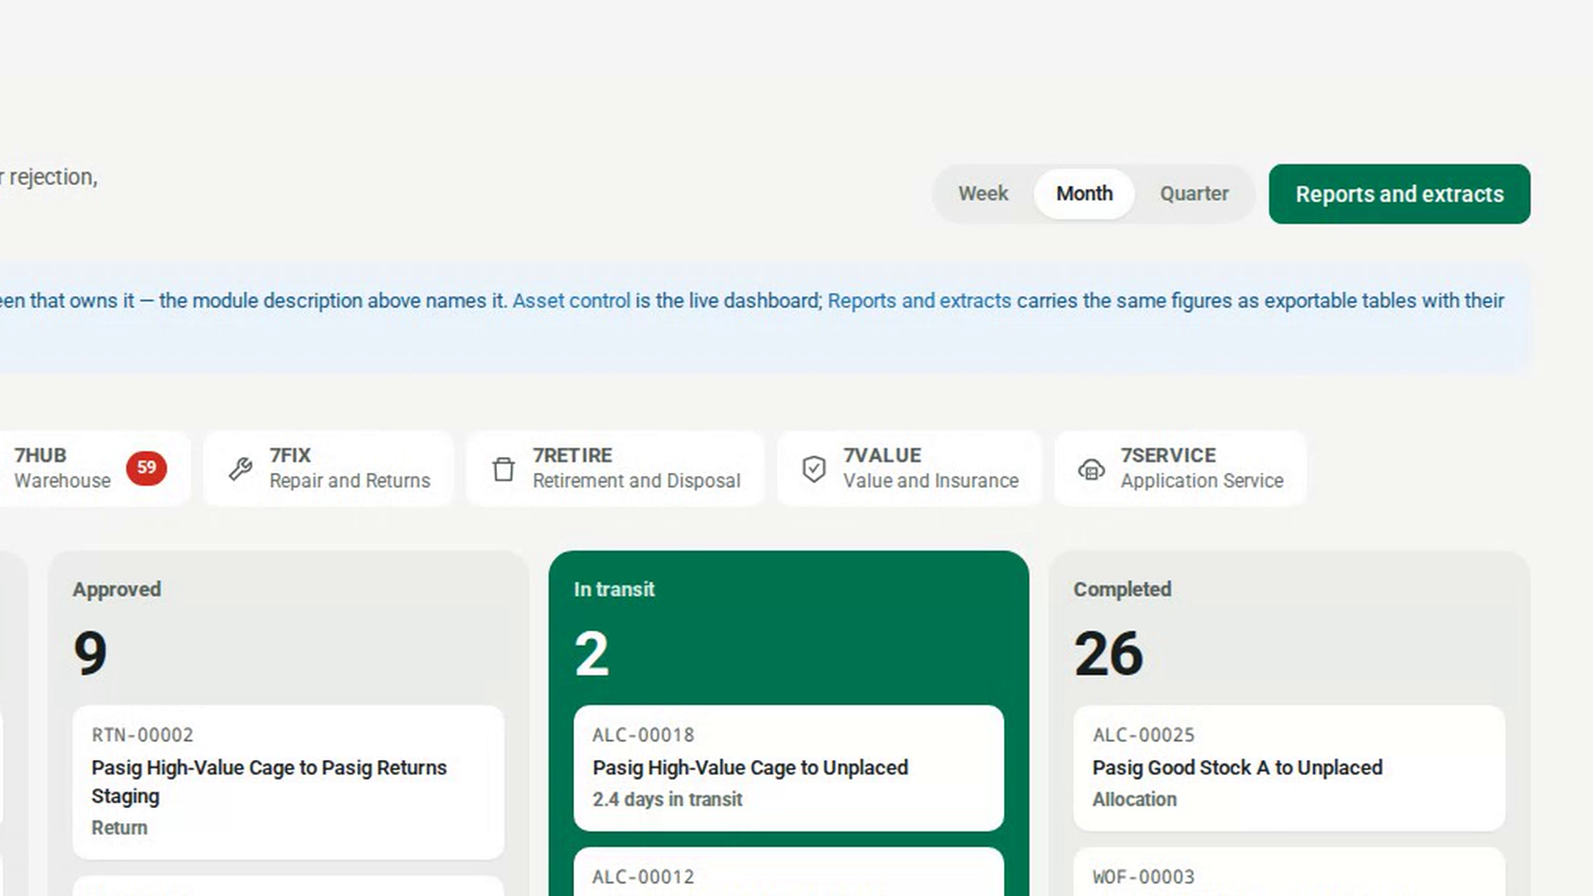Open the 7FIX Repair and Returns tab
Image resolution: width=1593 pixels, height=896 pixels.
(329, 468)
